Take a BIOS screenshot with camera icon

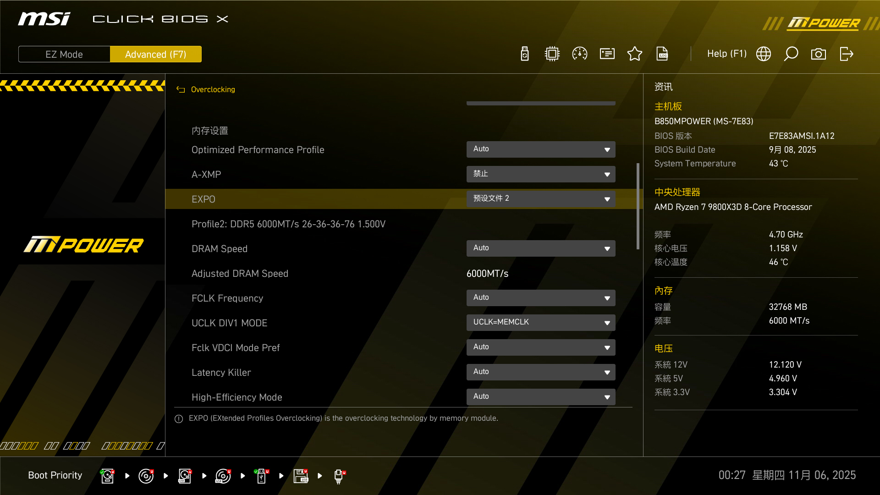(819, 54)
